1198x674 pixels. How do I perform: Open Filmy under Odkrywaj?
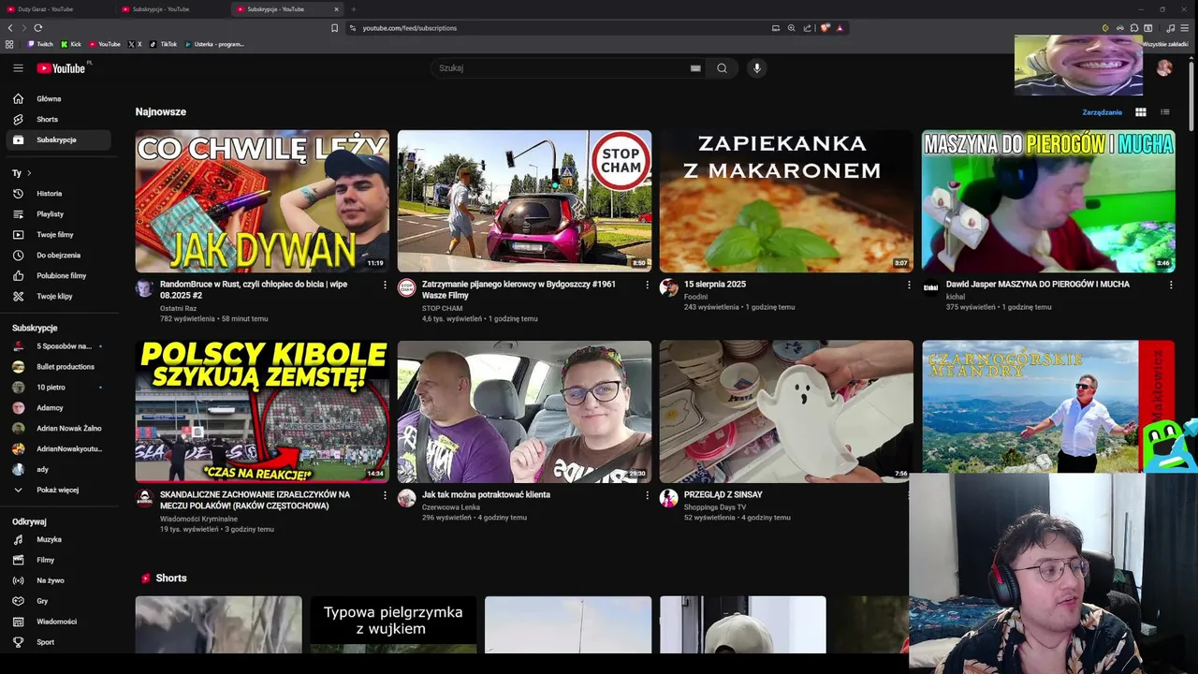click(60, 560)
